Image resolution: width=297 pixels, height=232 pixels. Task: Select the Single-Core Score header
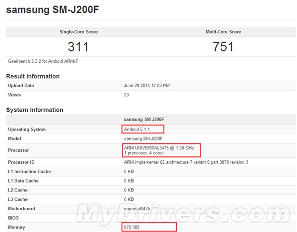[x=79, y=32]
